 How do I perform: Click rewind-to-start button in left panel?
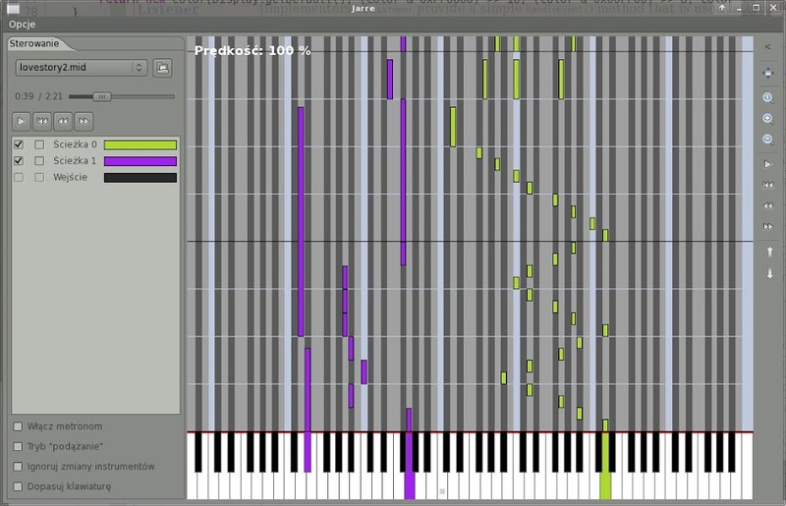(41, 122)
